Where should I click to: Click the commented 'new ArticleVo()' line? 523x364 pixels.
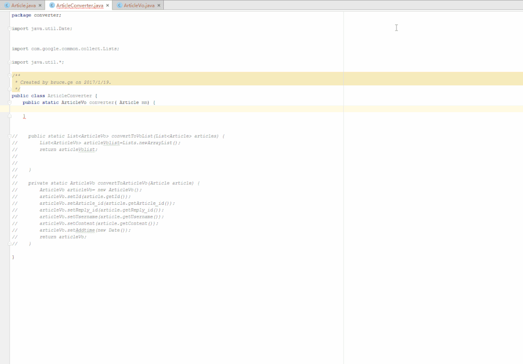pos(90,190)
